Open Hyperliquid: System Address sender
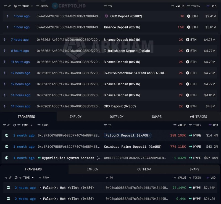 [x=71, y=158]
